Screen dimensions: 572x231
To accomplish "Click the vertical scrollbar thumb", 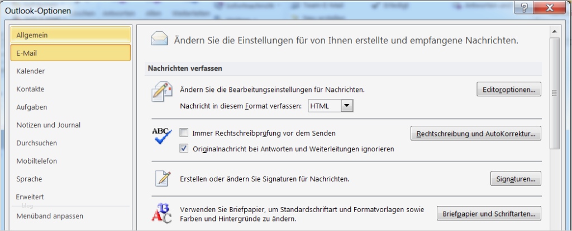I will [555, 93].
